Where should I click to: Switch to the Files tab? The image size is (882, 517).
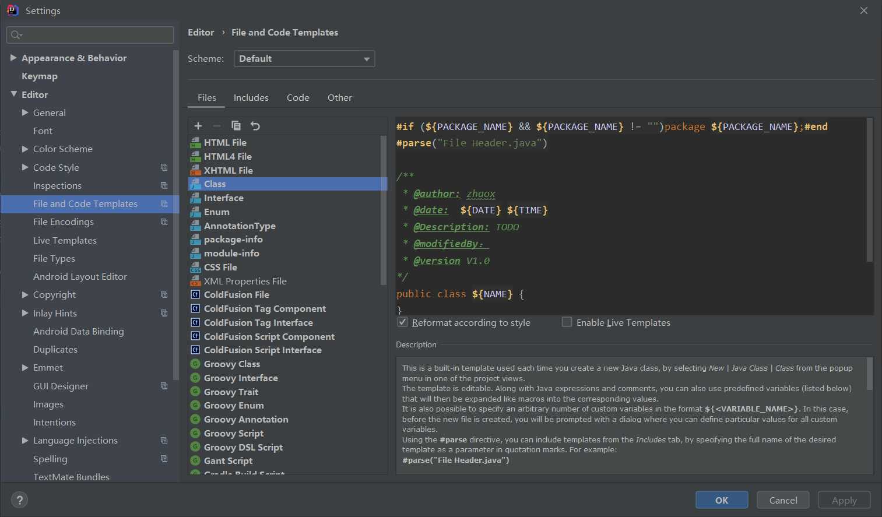click(x=206, y=98)
